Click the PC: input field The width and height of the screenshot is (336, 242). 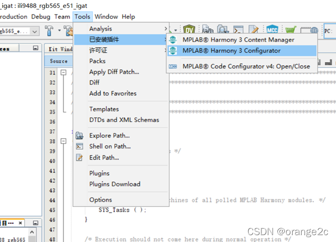[x=330, y=31]
